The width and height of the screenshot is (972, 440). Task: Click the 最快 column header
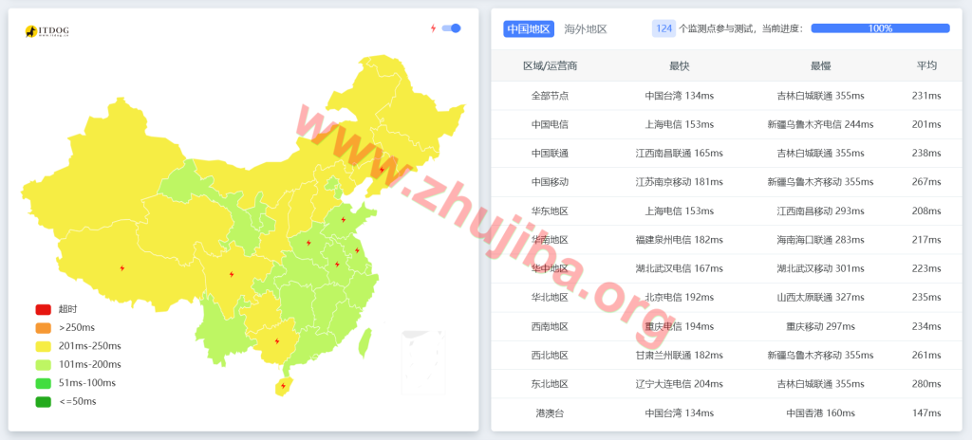pyautogui.click(x=679, y=65)
